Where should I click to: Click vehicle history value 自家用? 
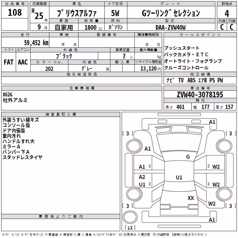[x=64, y=27]
